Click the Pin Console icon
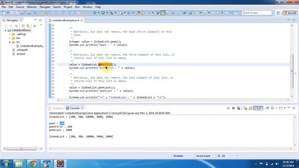This screenshot has height=168, width=299. pyautogui.click(x=267, y=108)
